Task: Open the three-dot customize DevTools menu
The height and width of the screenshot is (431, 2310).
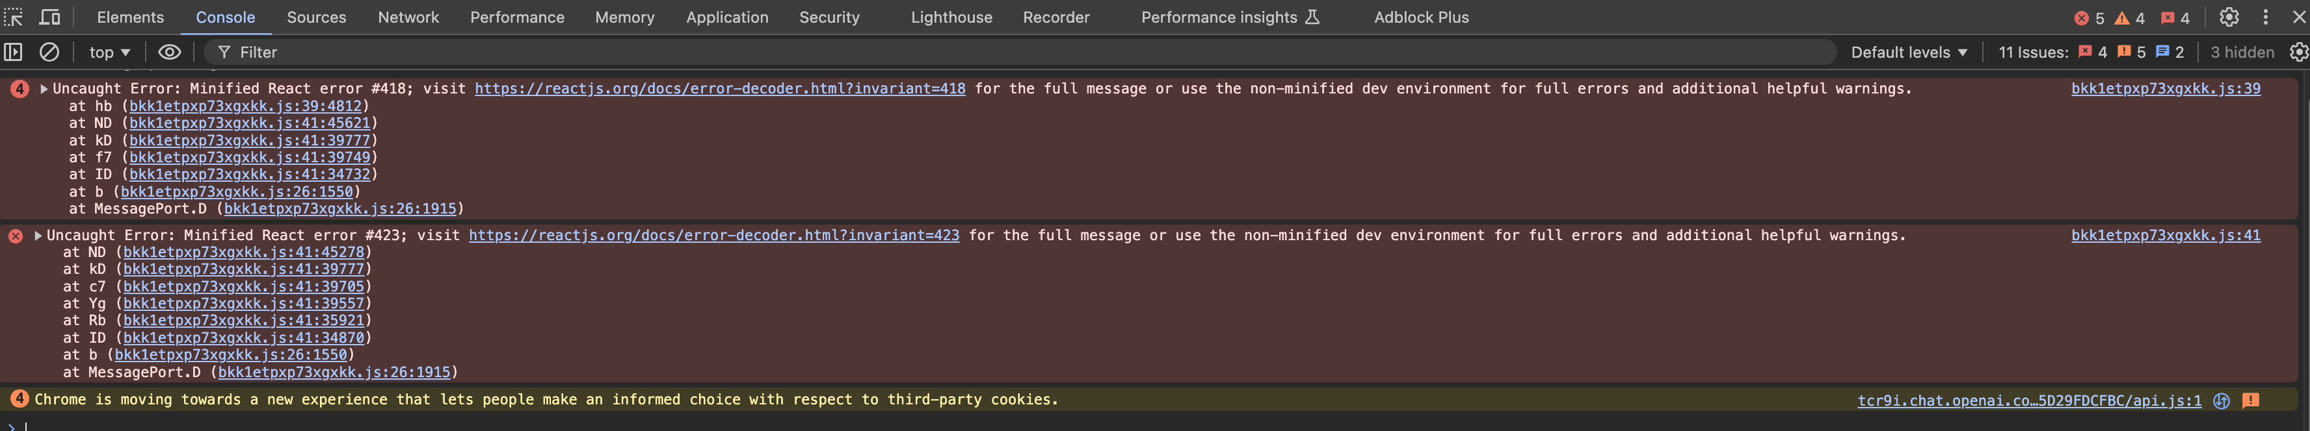Action: [x=2265, y=17]
